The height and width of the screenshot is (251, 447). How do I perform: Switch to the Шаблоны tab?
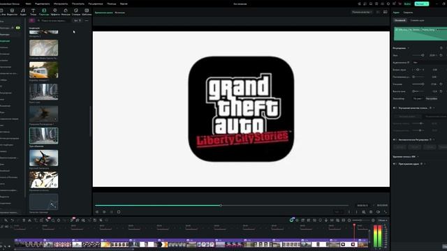point(87,12)
